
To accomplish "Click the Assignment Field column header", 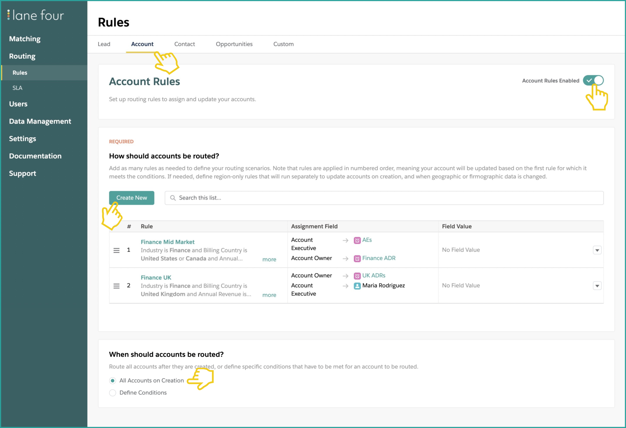I will 314,227.
